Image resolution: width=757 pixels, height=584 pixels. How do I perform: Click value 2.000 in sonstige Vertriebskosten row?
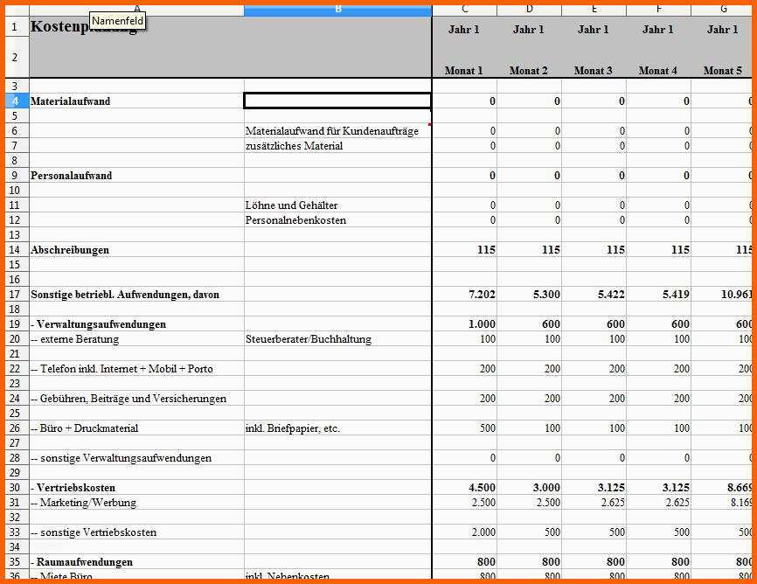click(x=464, y=532)
